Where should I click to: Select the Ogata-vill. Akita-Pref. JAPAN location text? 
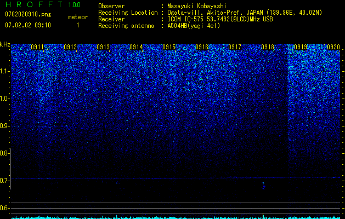click(x=245, y=13)
